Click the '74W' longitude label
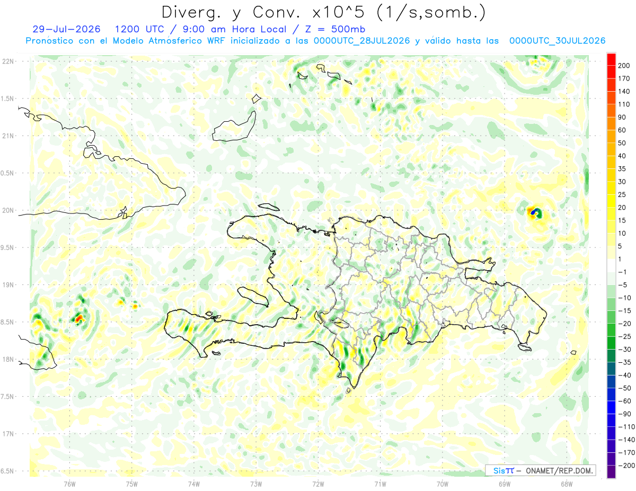 194,484
